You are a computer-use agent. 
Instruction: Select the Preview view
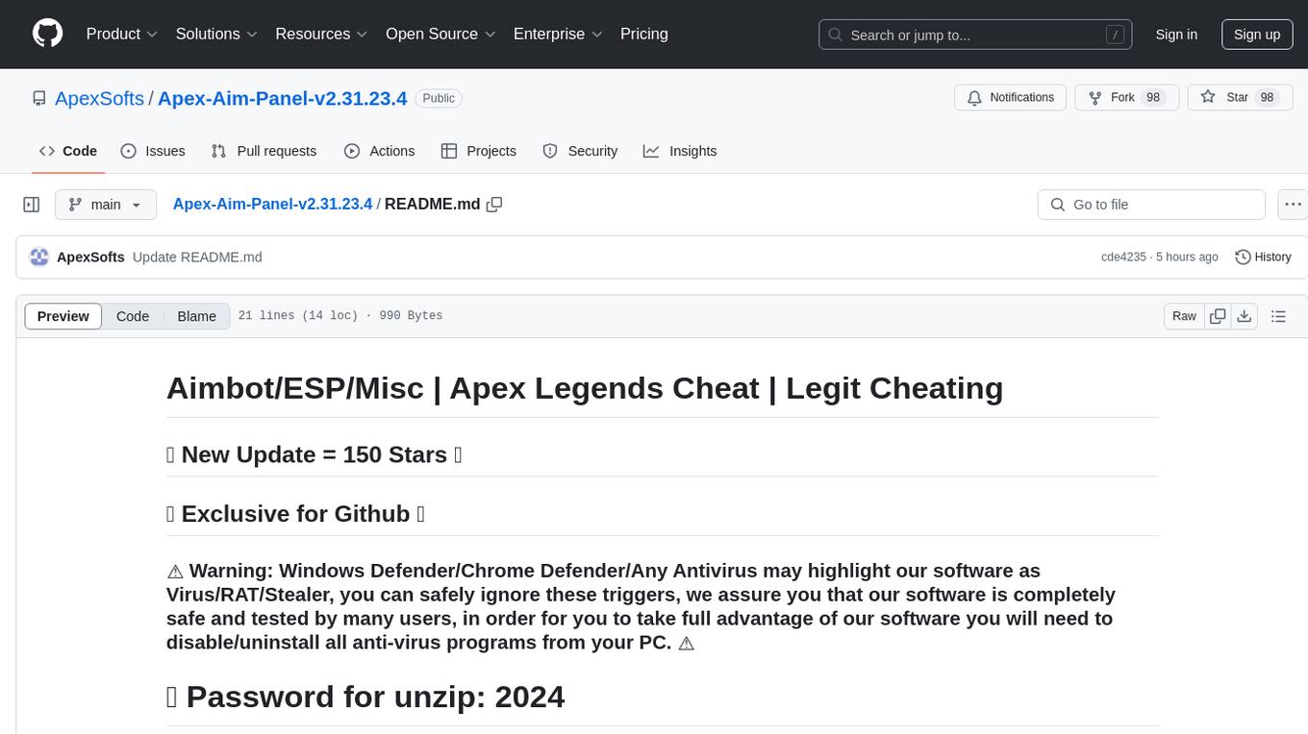pyautogui.click(x=63, y=316)
